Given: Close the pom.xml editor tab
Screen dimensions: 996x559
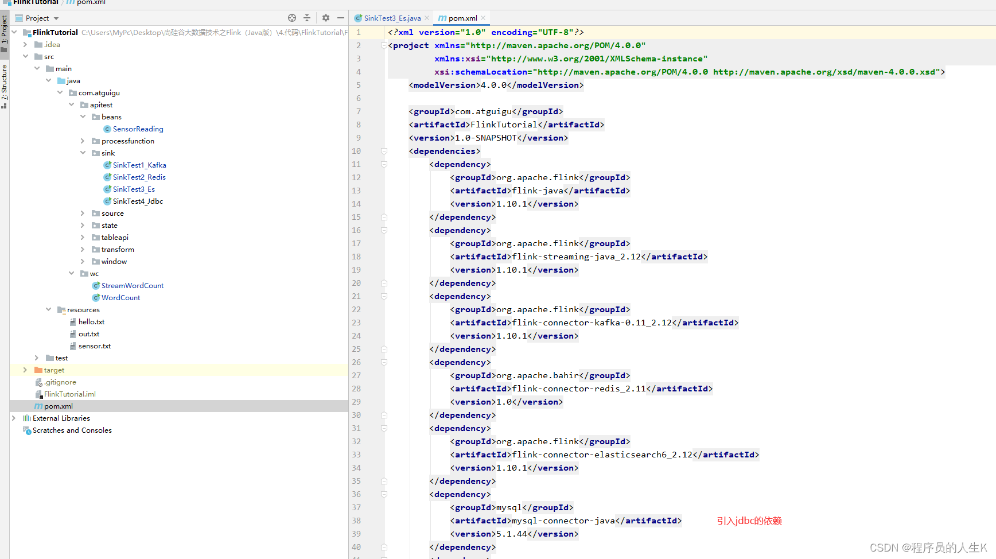Looking at the screenshot, I should coord(483,18).
